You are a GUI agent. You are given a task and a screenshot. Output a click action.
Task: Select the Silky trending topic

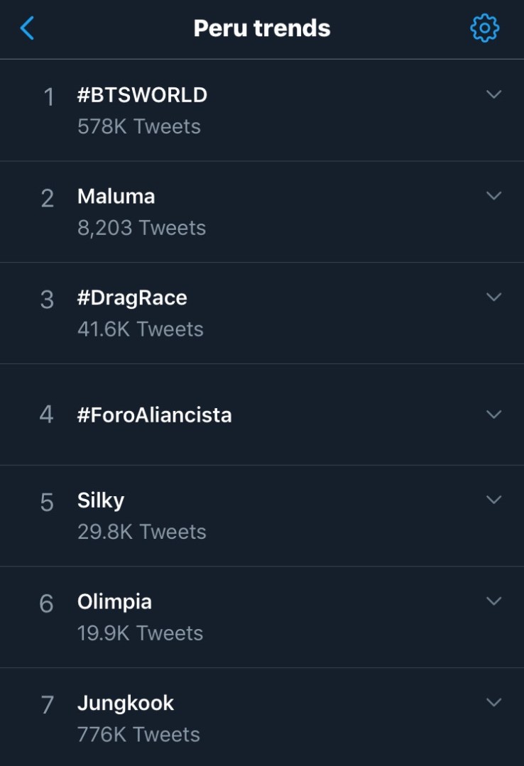(101, 500)
